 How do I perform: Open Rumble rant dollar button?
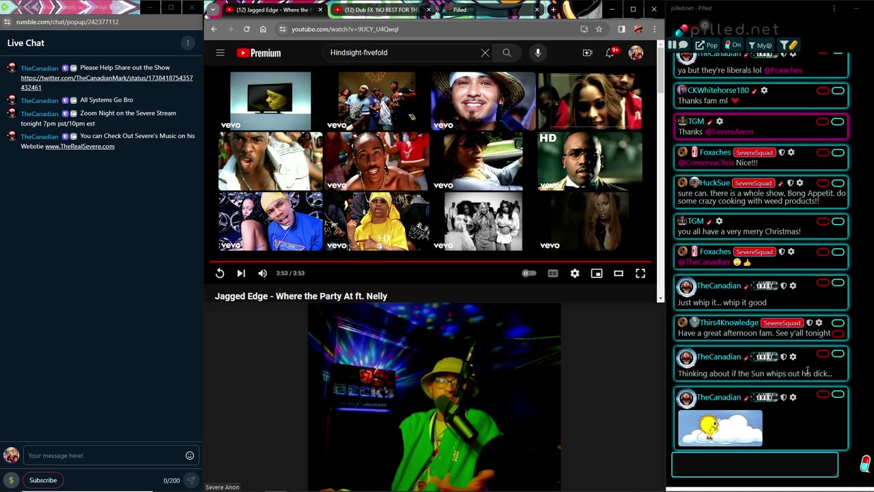click(11, 480)
